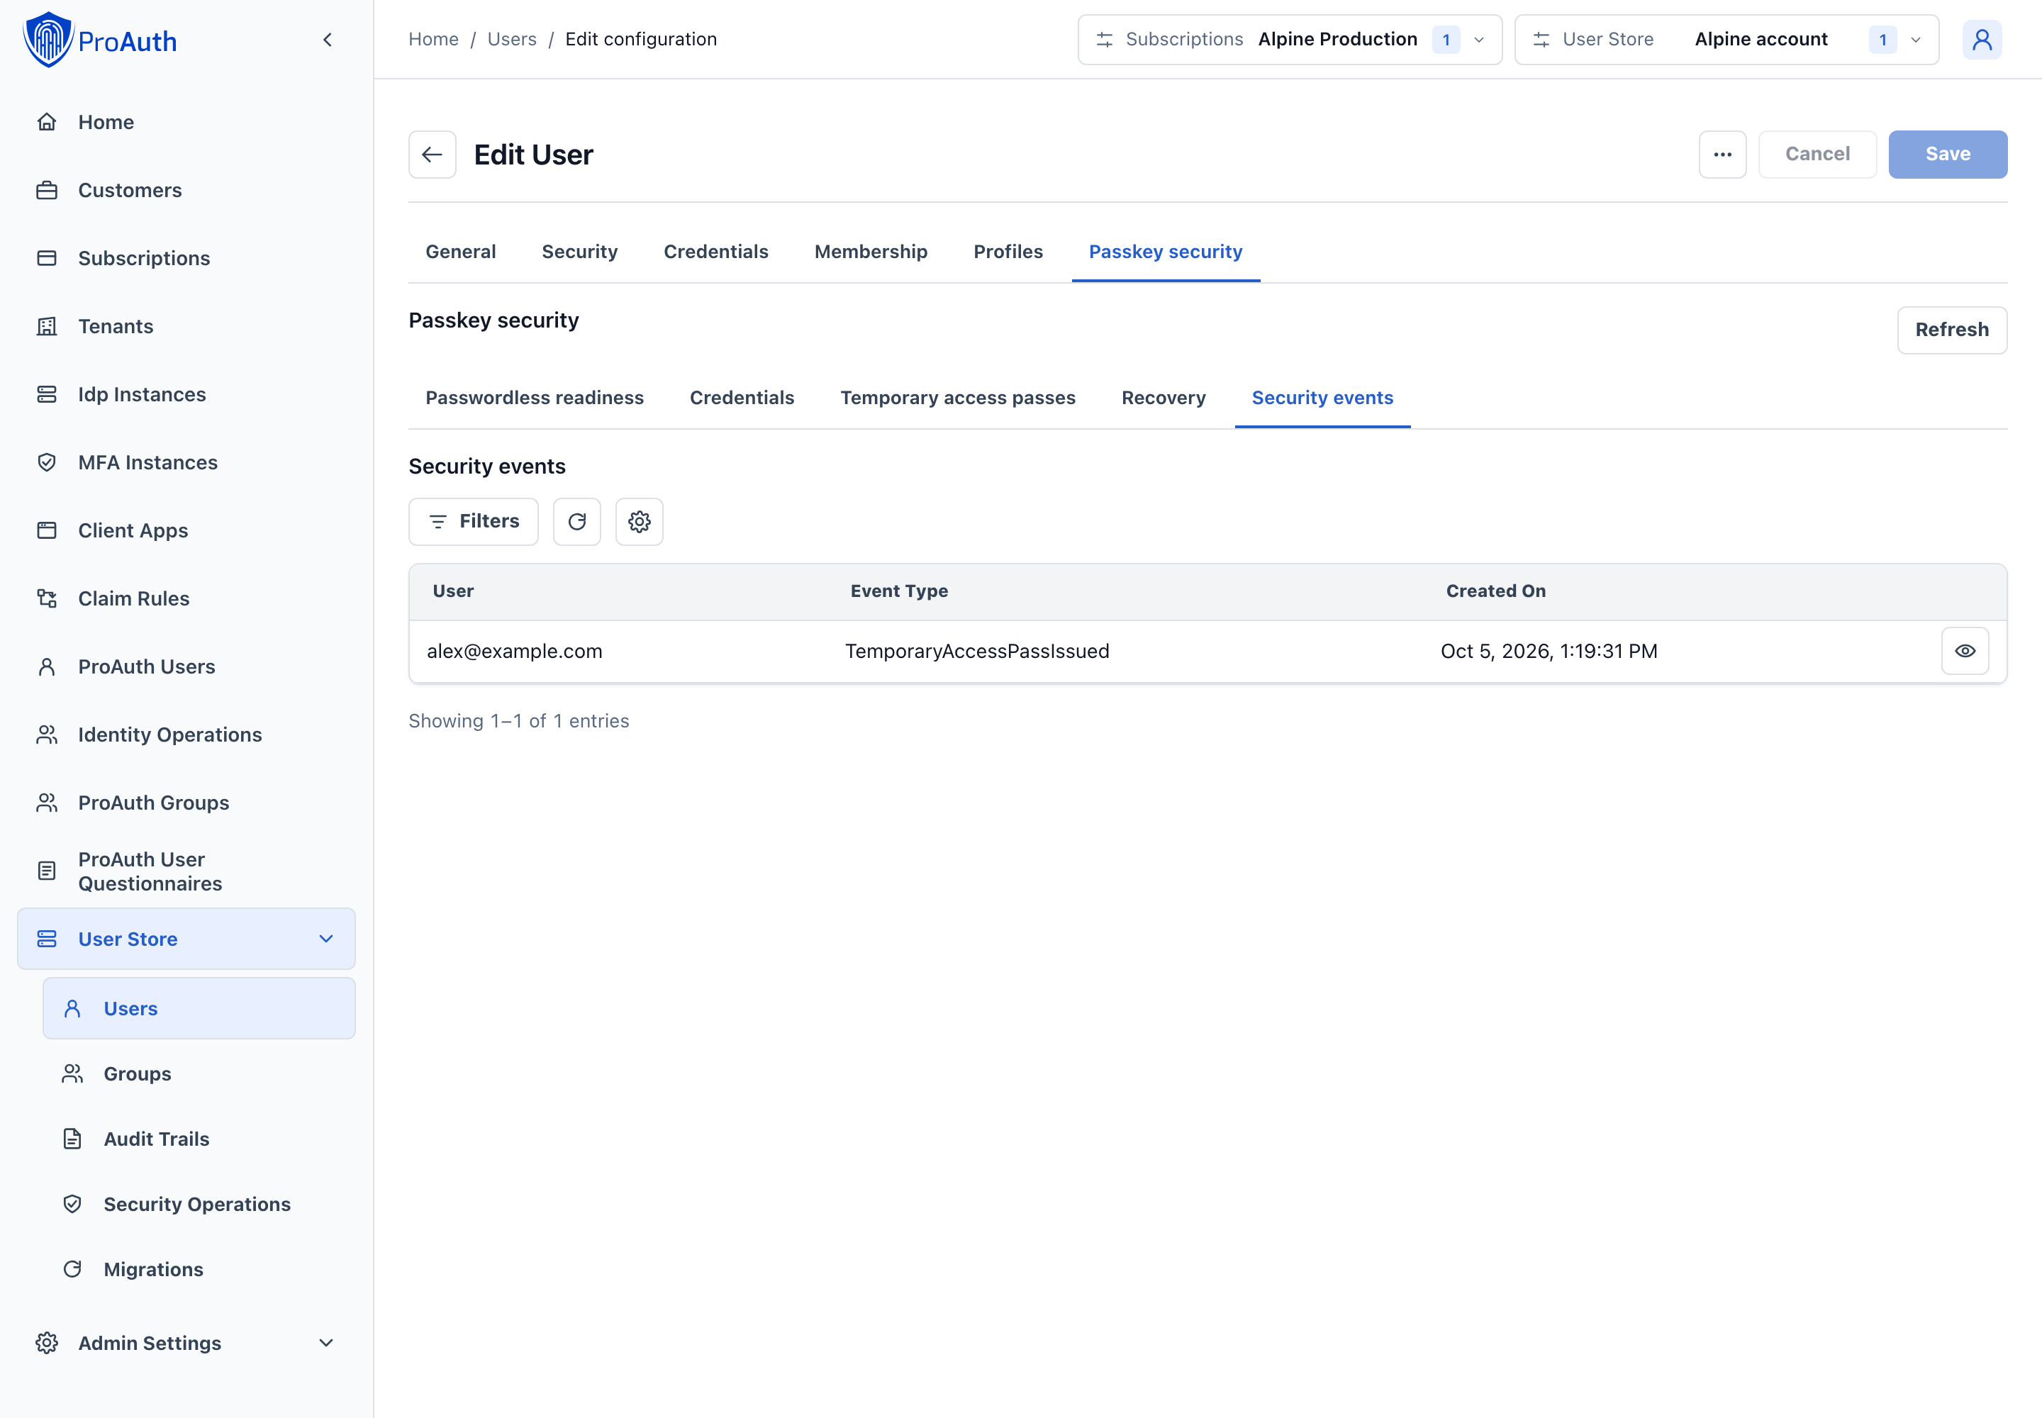Image resolution: width=2042 pixels, height=1418 pixels.
Task: Switch to the Profiles tab
Action: pos(1008,252)
